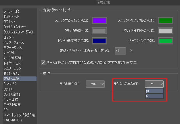180x124 pixels.
Task: Select the アニメーション settings category
Action: pyautogui.click(x=12, y=68)
